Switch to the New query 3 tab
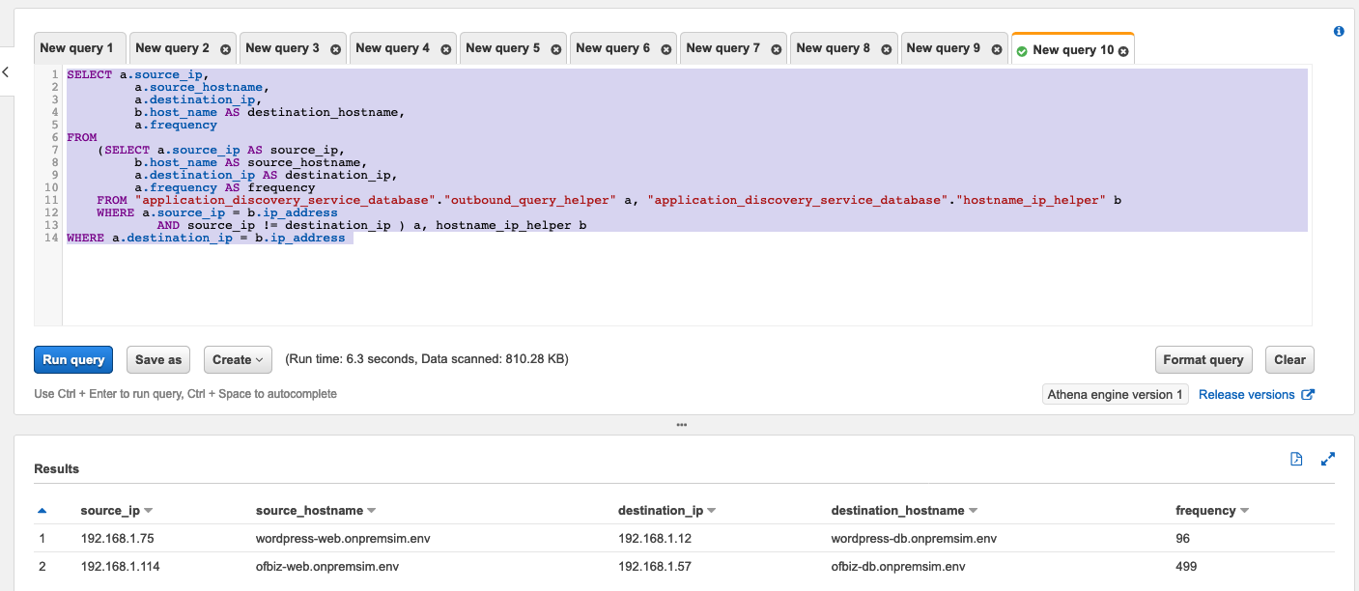Screen dimensions: 1359x591 [284, 47]
